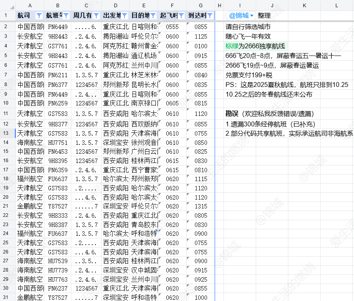Open the filter icon on the 航班号 header

66,16
